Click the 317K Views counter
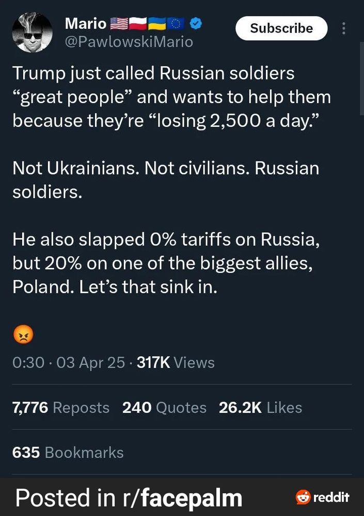The width and height of the screenshot is (364, 516). (176, 363)
